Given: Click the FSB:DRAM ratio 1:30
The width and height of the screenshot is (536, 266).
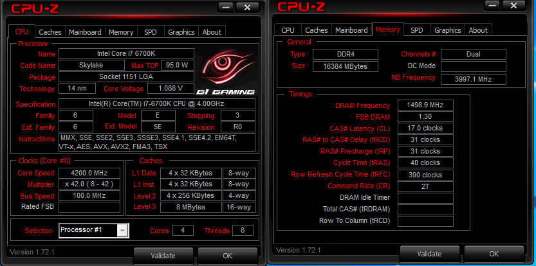Looking at the screenshot, I should (x=425, y=116).
